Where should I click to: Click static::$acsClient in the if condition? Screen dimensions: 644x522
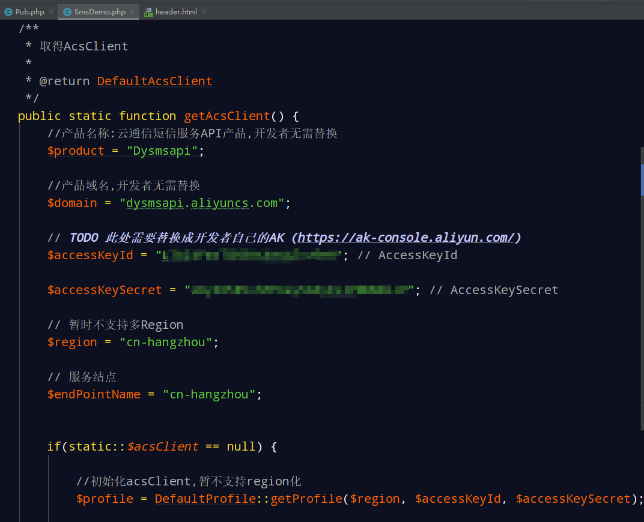(133, 446)
